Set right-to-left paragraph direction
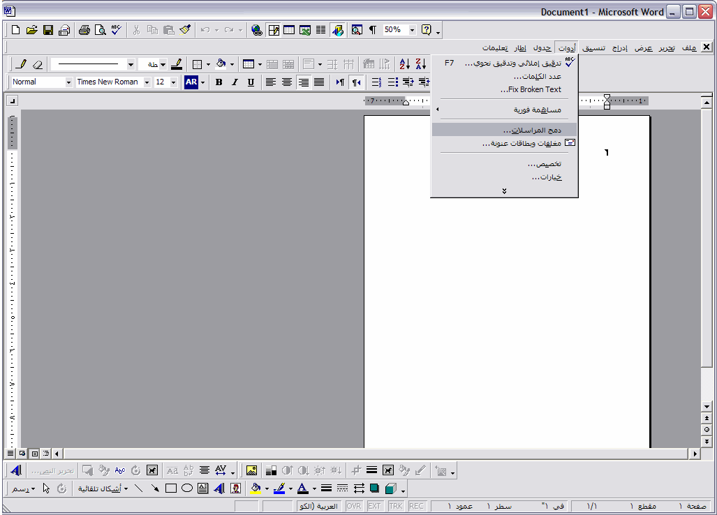Viewport: 717px width, 515px height. coord(356,82)
